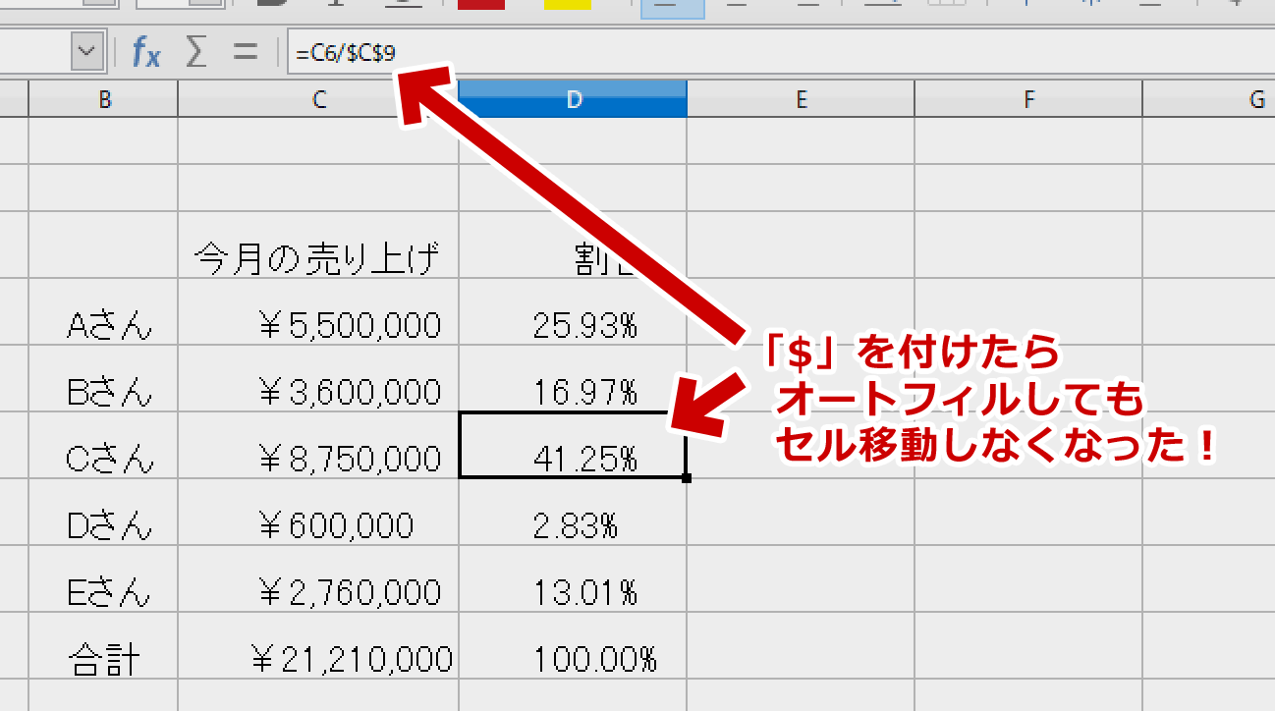Select the Cさん cell
This screenshot has width=1275, height=711.
coord(104,446)
